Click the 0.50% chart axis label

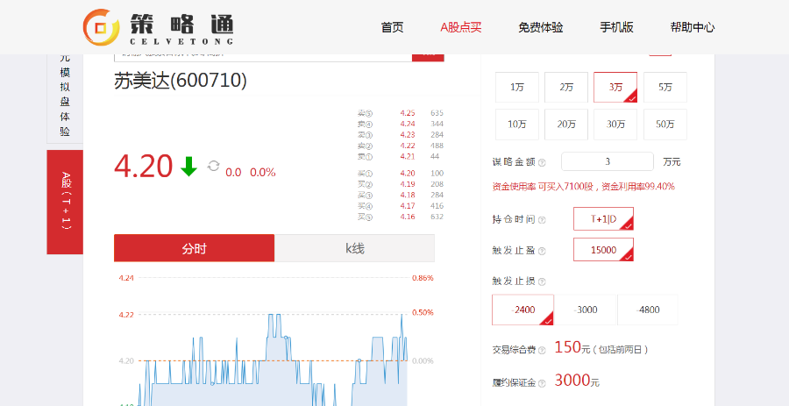pyautogui.click(x=423, y=312)
